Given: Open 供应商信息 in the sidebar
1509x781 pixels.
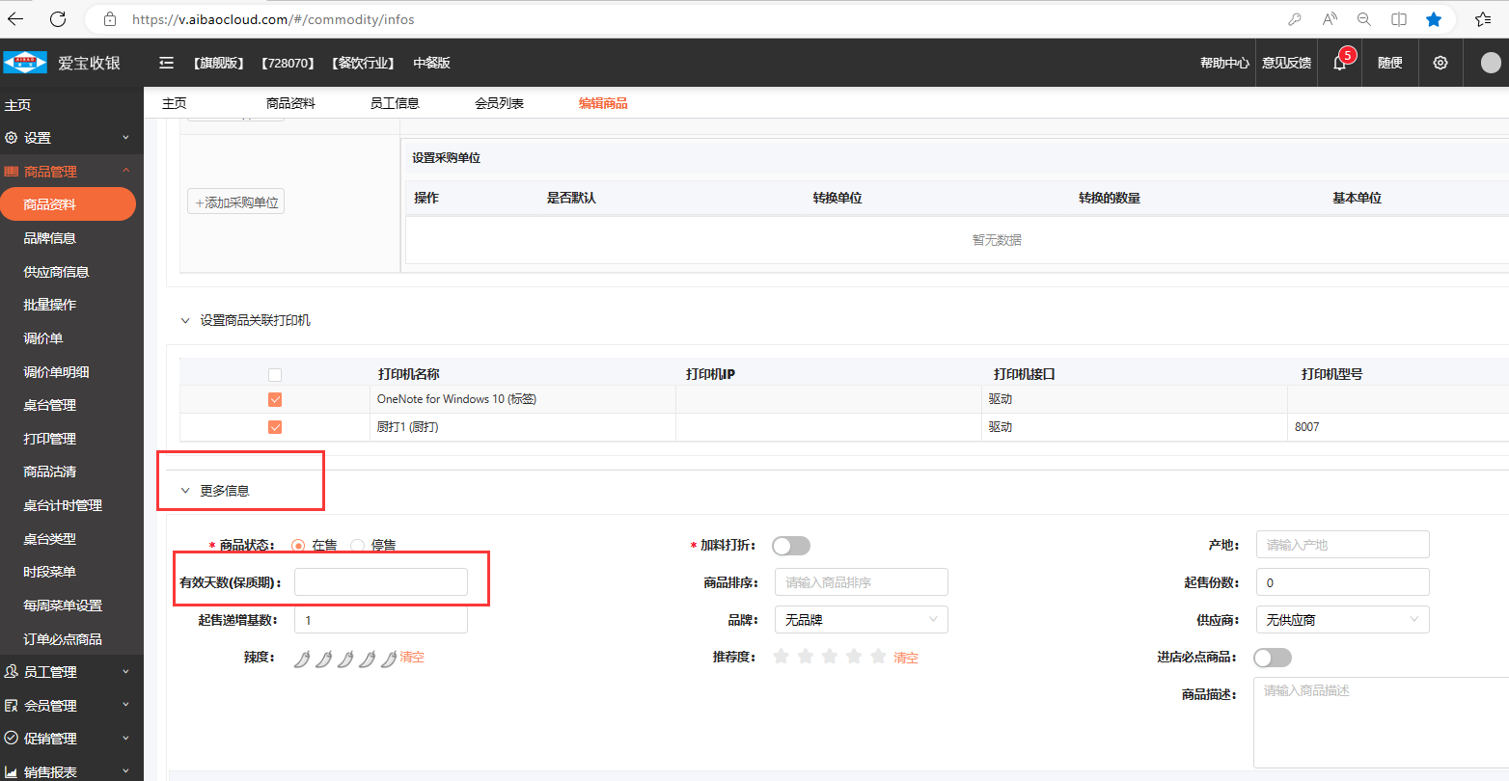Looking at the screenshot, I should pos(56,272).
